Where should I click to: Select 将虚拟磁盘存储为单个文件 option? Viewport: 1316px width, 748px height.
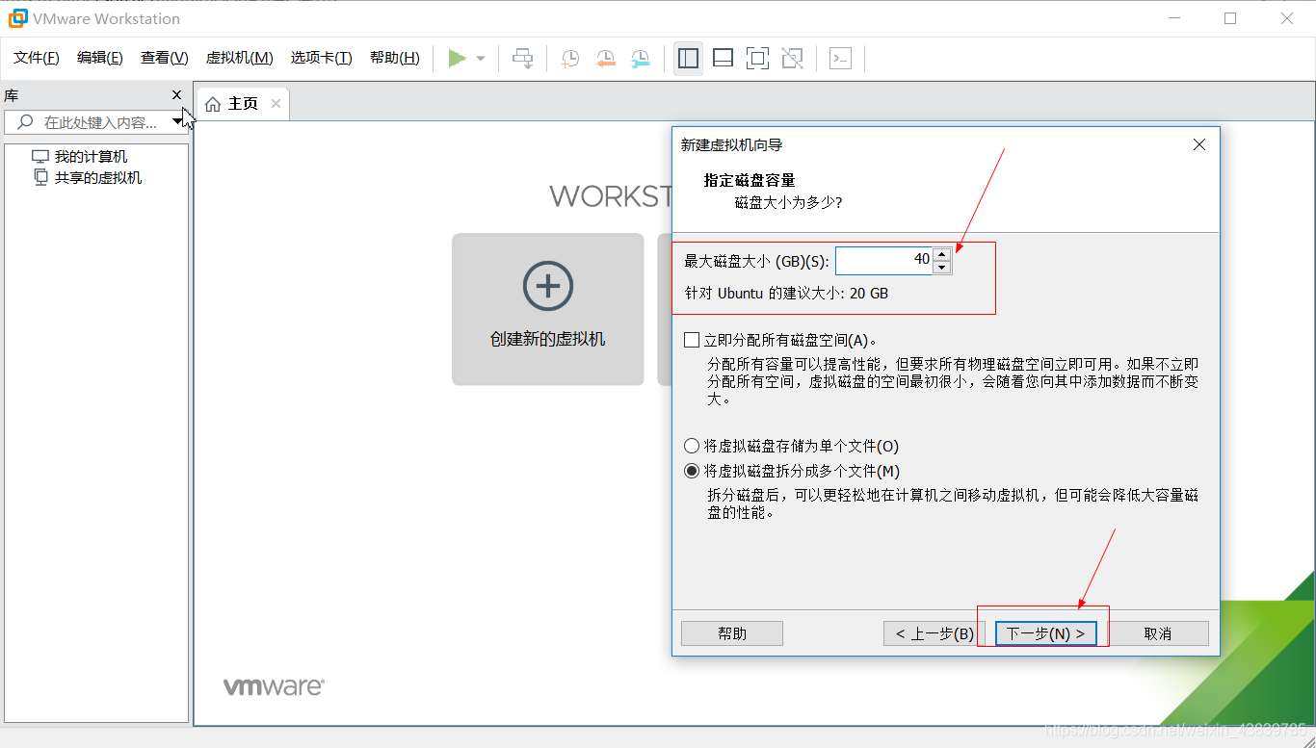click(691, 446)
